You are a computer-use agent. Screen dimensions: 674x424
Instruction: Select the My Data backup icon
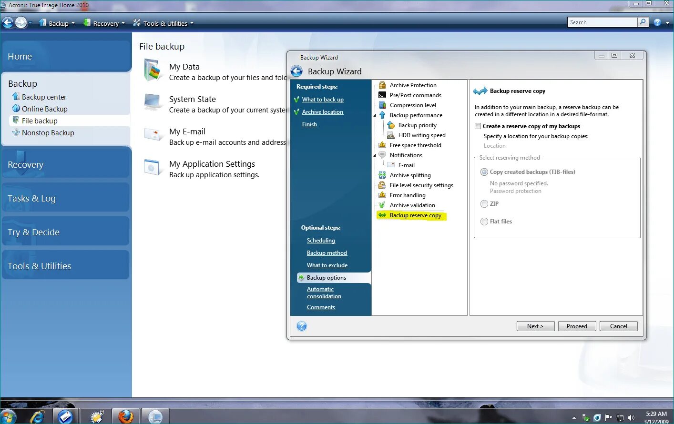tap(153, 70)
